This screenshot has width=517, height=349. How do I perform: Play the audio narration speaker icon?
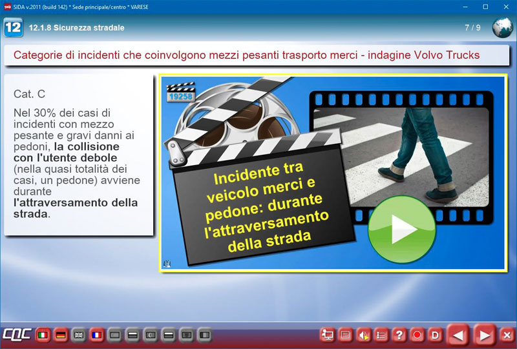pyautogui.click(x=364, y=335)
